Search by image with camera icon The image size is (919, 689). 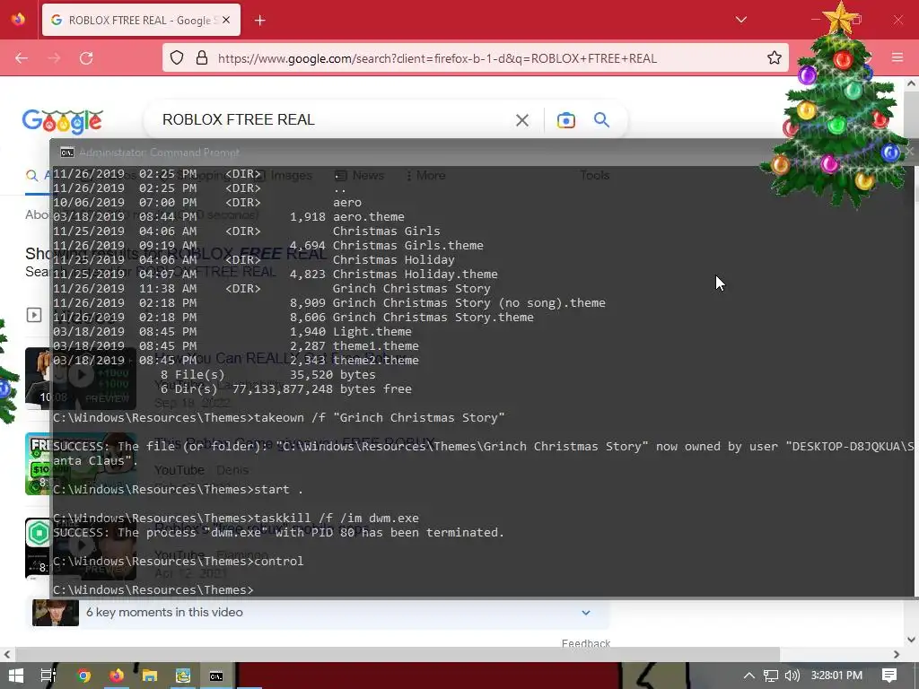pos(565,120)
